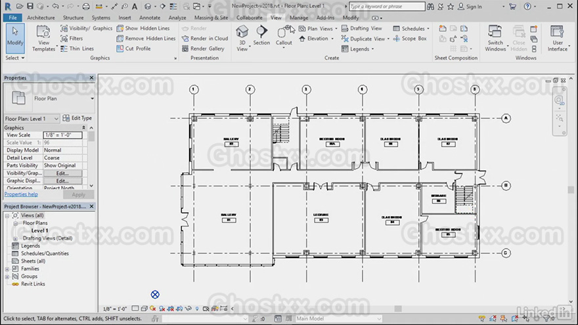Open Floor Plan: Level 1 instance selector
The image size is (578, 325).
[32, 119]
